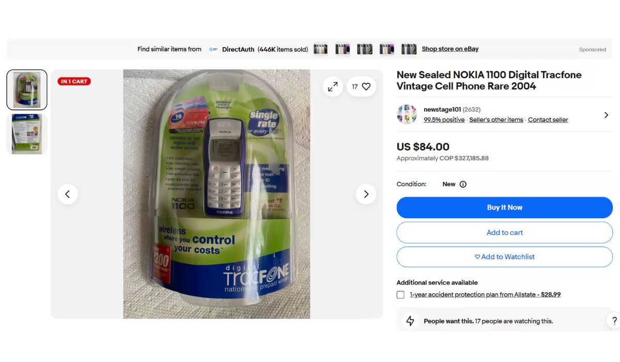
Task: Select the second product thumbnail on the left
Action: (26, 133)
